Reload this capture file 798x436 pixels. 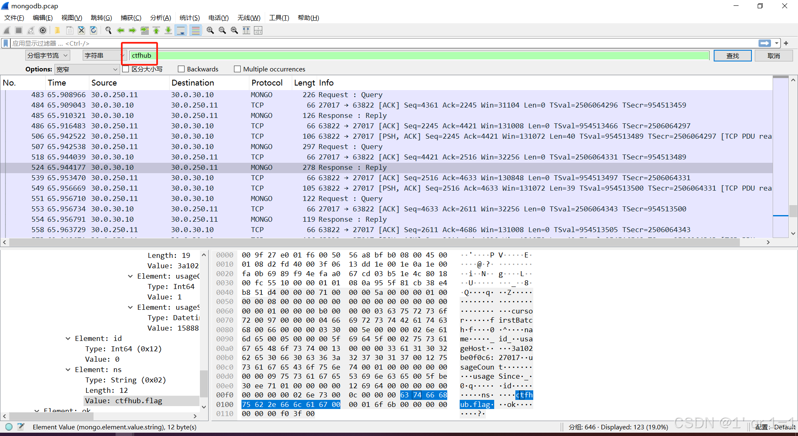pyautogui.click(x=93, y=30)
